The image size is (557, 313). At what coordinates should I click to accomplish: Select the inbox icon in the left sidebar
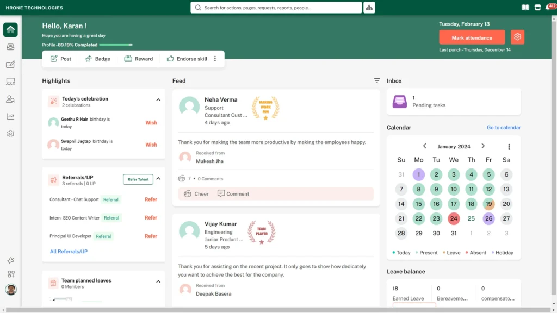(10, 47)
